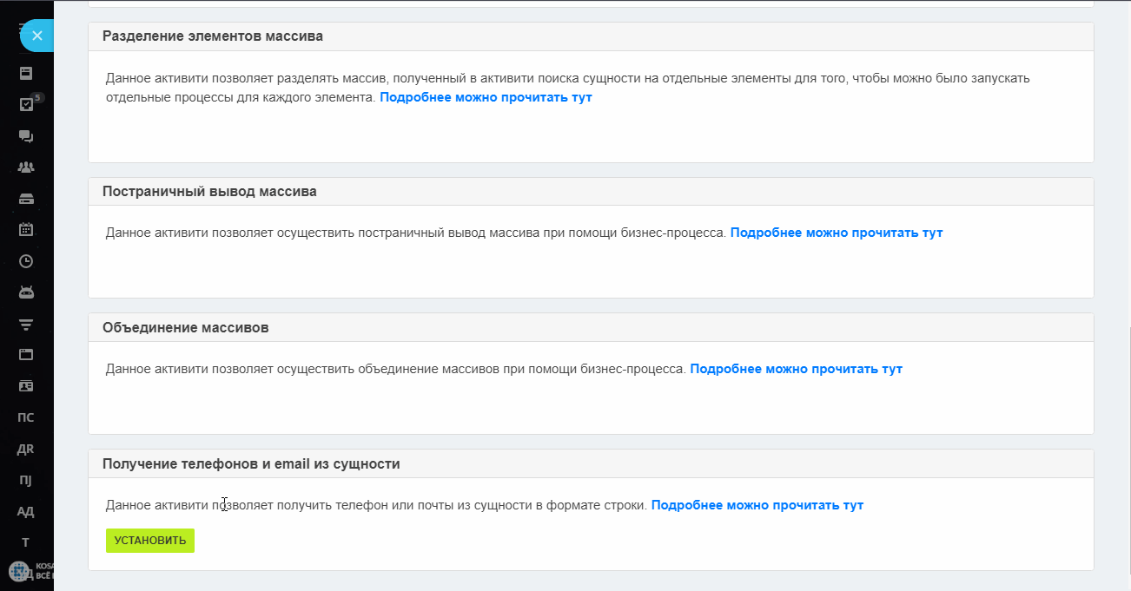1131x591 pixels.
Task: Open 'Подробнее' link for Получение телефонов и email
Action: [x=757, y=505]
